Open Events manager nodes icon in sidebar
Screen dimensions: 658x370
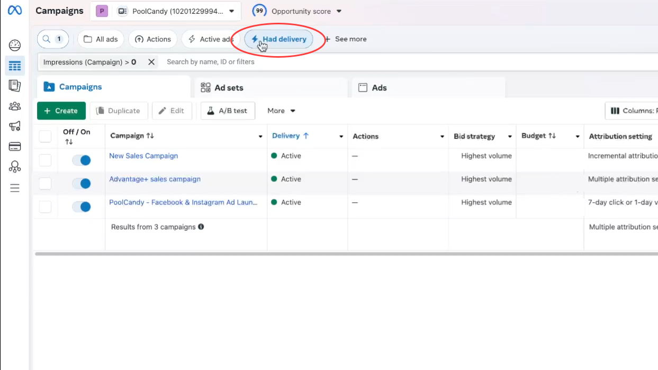pos(15,167)
